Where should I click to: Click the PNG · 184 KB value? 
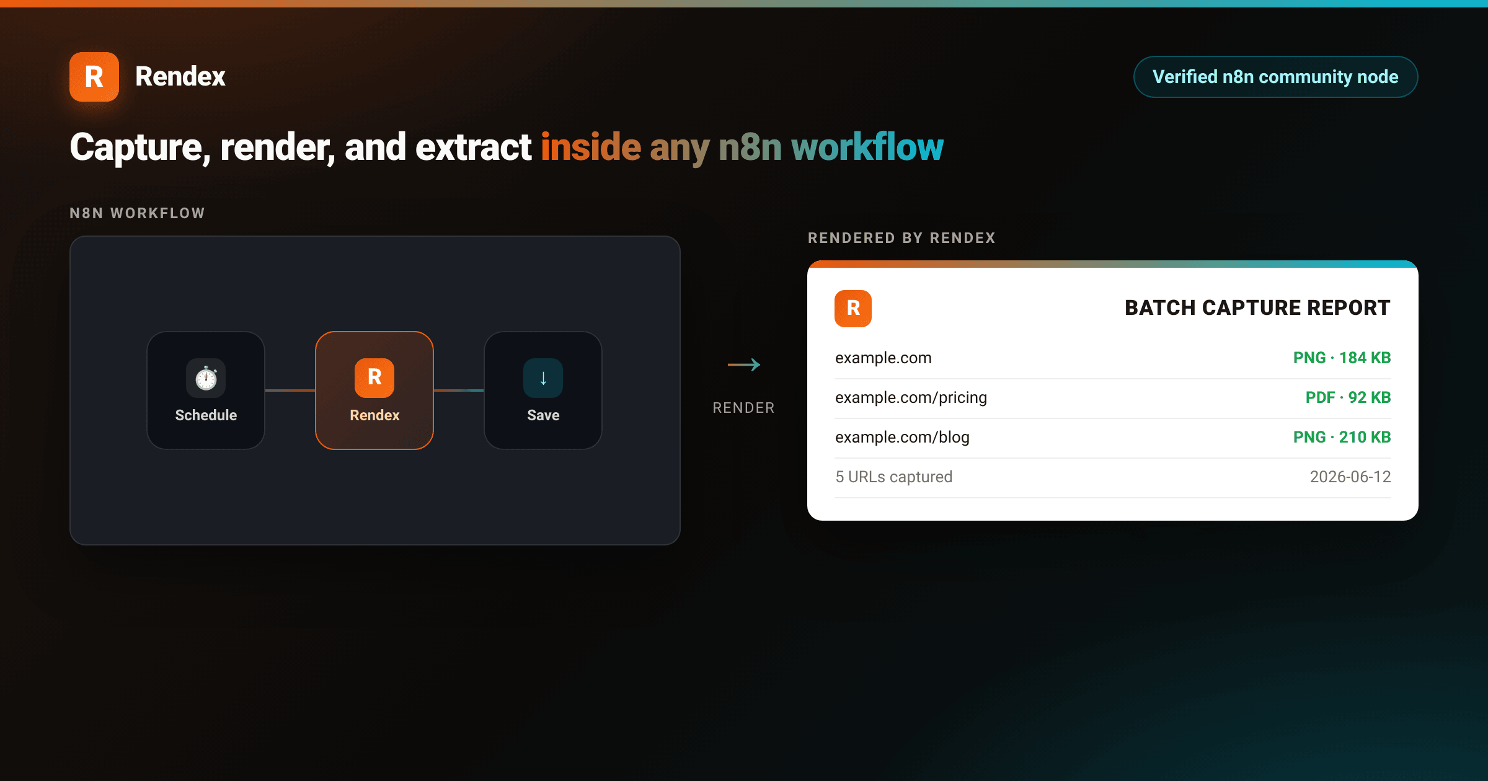1342,358
